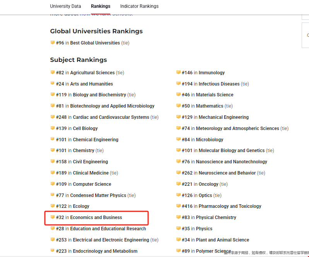Click badge icon beside Best Global Universities
The height and width of the screenshot is (257, 309).
53,43
